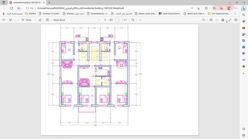This screenshot has height=139, width=248.
Task: Go to the browser home page
Action: 19,8
